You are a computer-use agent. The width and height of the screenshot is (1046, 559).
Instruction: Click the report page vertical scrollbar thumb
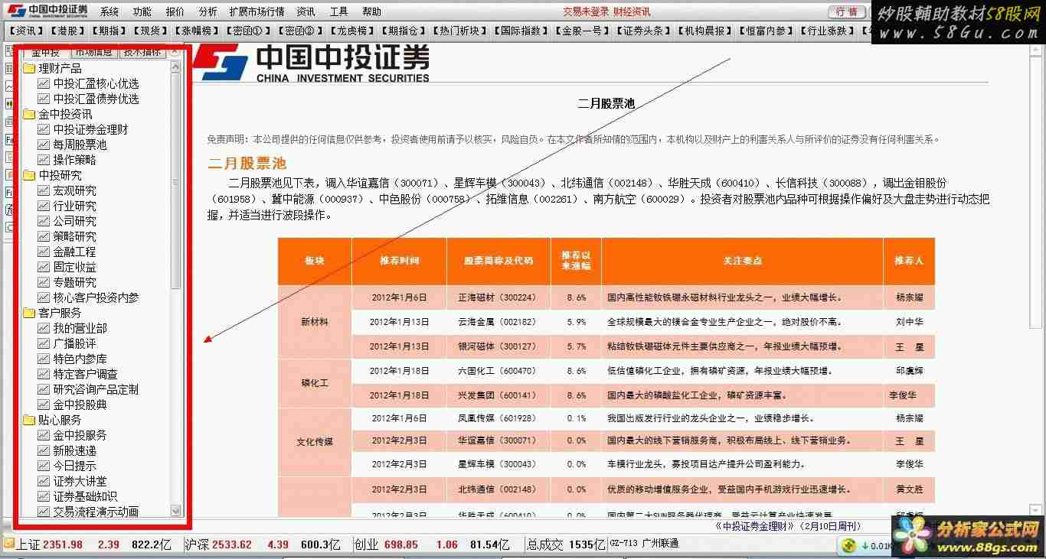(x=1035, y=191)
